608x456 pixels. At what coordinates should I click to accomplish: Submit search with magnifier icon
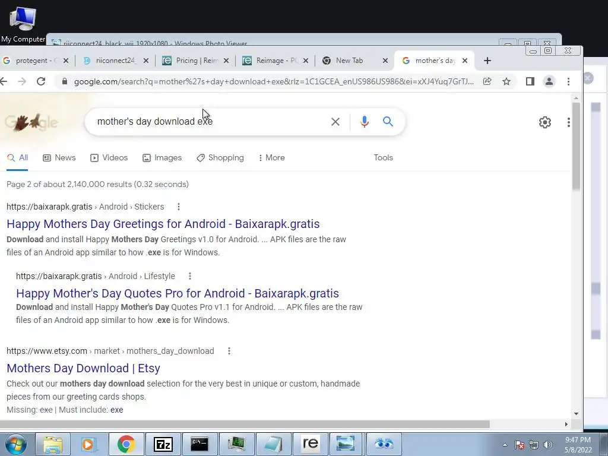click(x=388, y=121)
